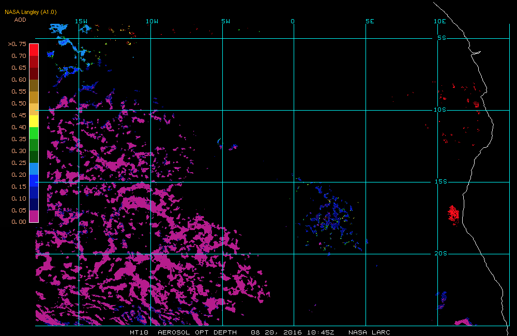This screenshot has height=336, width=517.
Task: Click the >0.75 legend value
Action: click(17, 44)
